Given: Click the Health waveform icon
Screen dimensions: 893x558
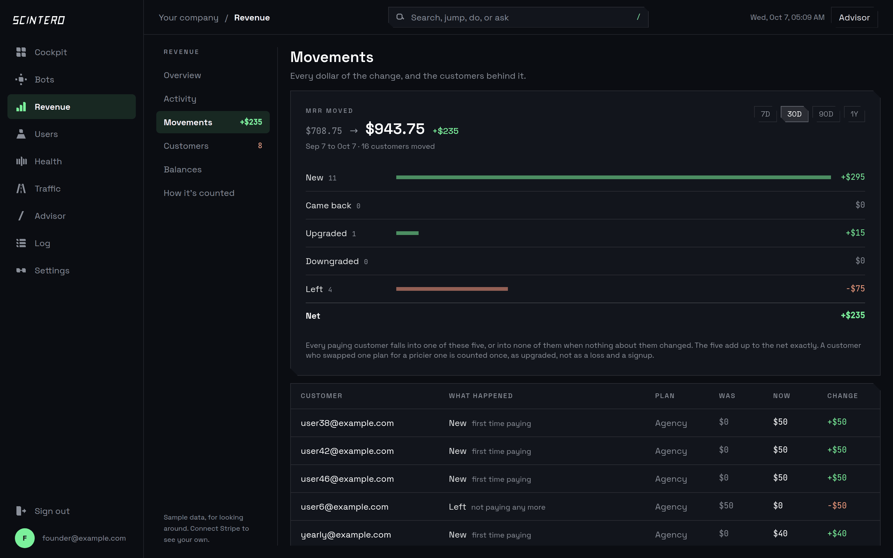Looking at the screenshot, I should [21, 161].
